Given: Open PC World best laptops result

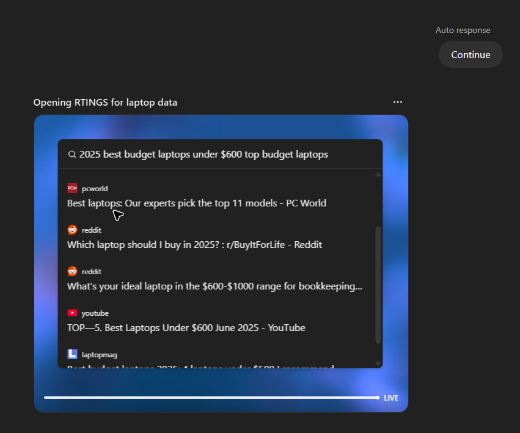Looking at the screenshot, I should tap(197, 203).
